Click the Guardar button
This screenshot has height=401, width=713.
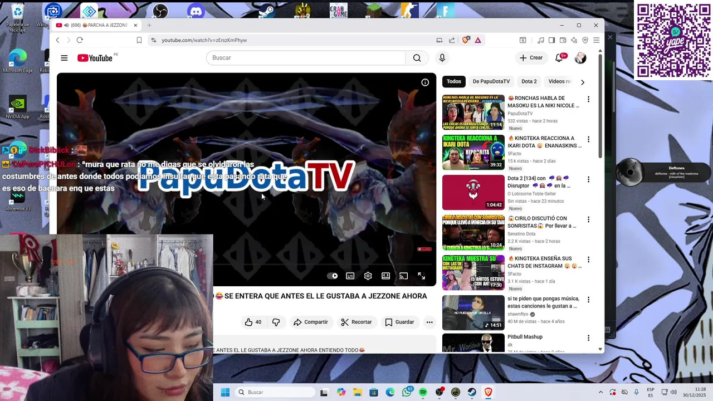coord(400,322)
